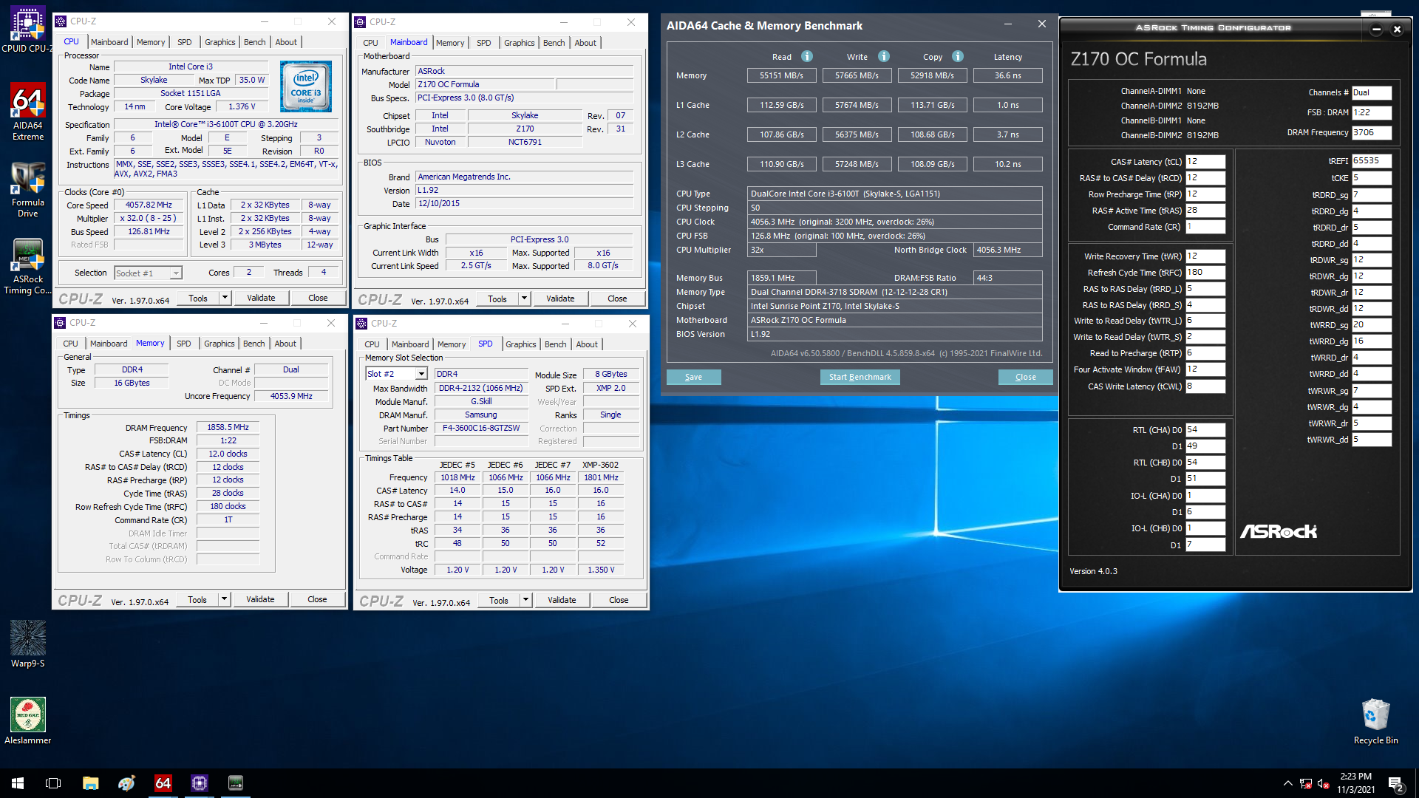Click the tWRRD_sg value field

pyautogui.click(x=1372, y=325)
